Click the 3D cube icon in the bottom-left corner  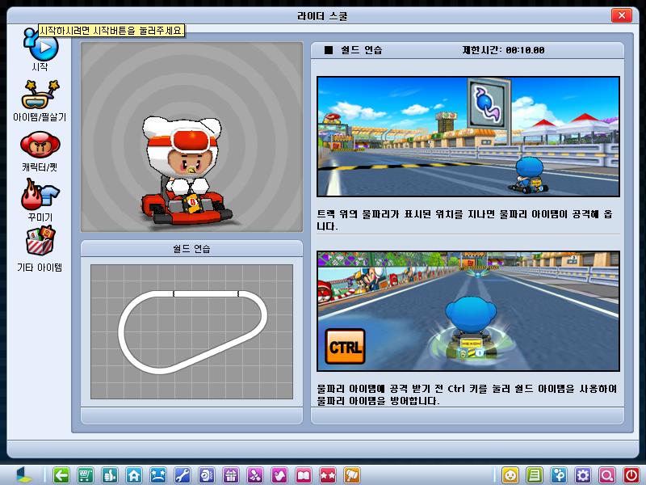point(24,475)
